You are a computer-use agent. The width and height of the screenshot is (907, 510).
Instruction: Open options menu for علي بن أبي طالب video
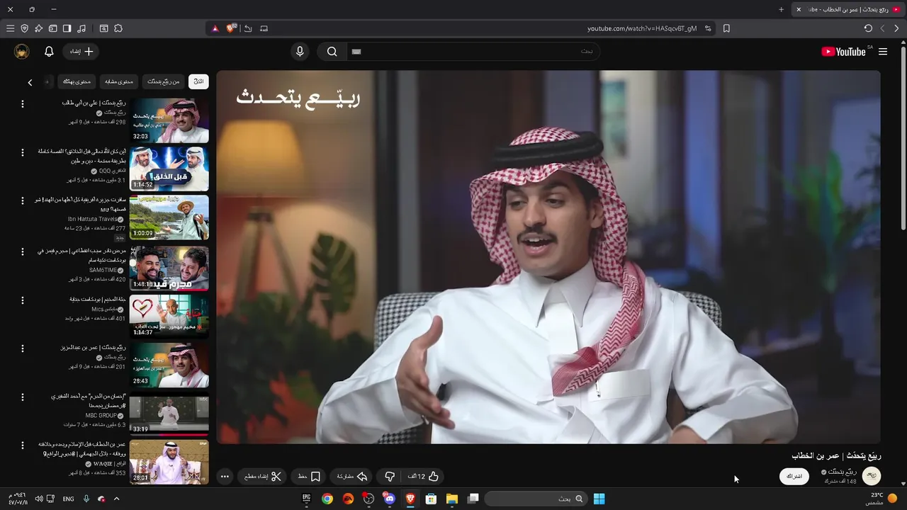[22, 104]
